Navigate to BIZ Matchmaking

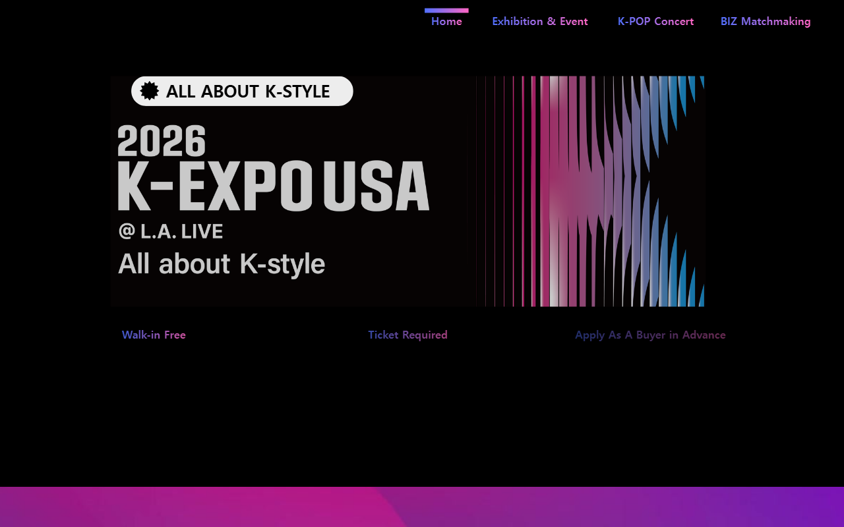(x=766, y=21)
